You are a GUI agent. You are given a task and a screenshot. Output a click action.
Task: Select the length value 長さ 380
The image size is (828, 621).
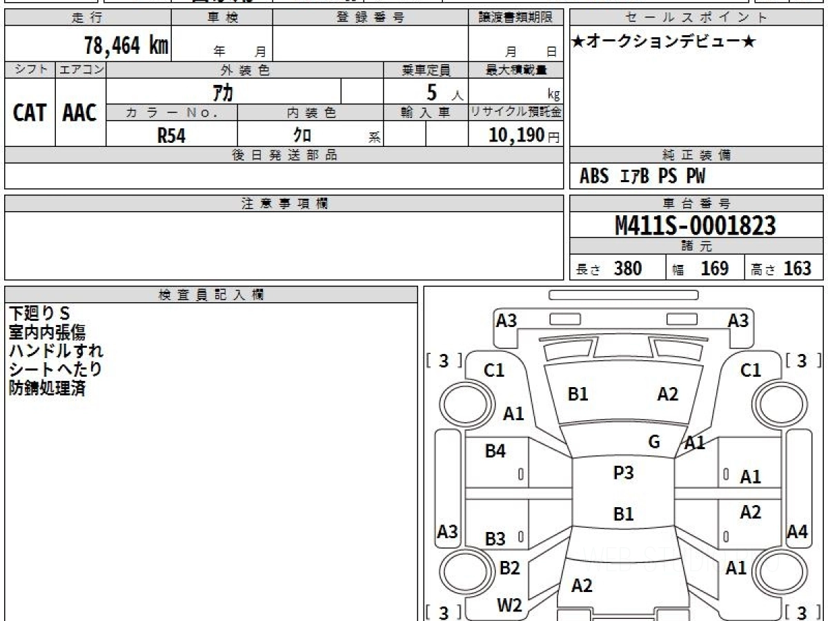[x=609, y=268]
